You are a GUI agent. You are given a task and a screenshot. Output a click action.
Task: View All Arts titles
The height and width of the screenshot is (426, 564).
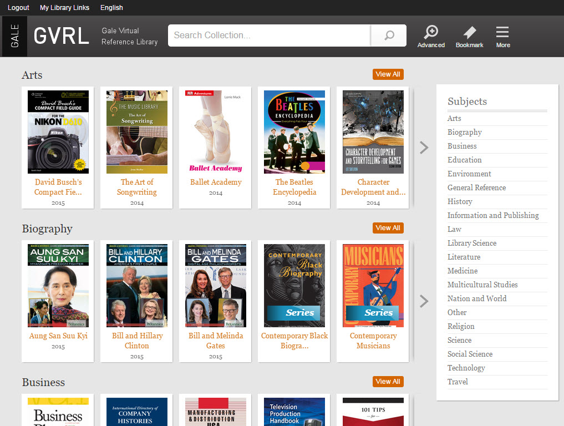click(x=388, y=74)
